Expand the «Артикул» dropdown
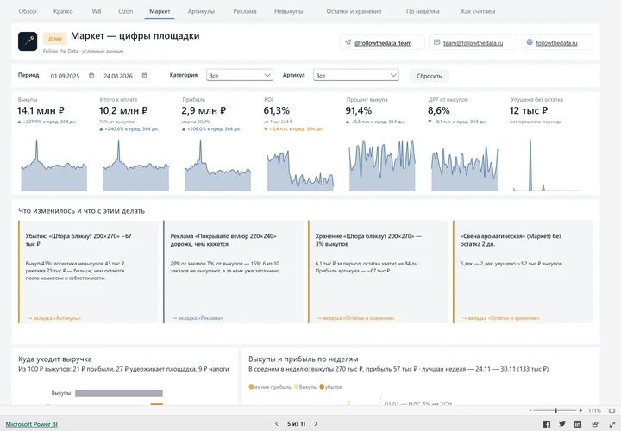This screenshot has width=621, height=431. pyautogui.click(x=356, y=75)
